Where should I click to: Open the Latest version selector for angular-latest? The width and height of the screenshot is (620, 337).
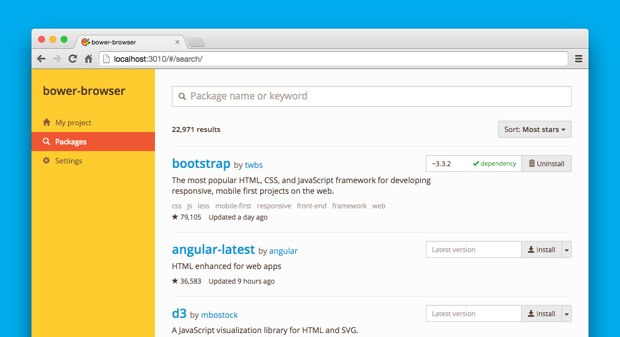click(473, 249)
